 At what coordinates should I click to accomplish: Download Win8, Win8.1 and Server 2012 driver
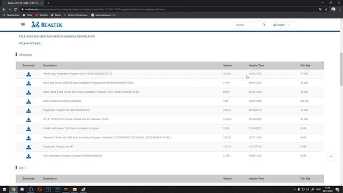(28, 92)
